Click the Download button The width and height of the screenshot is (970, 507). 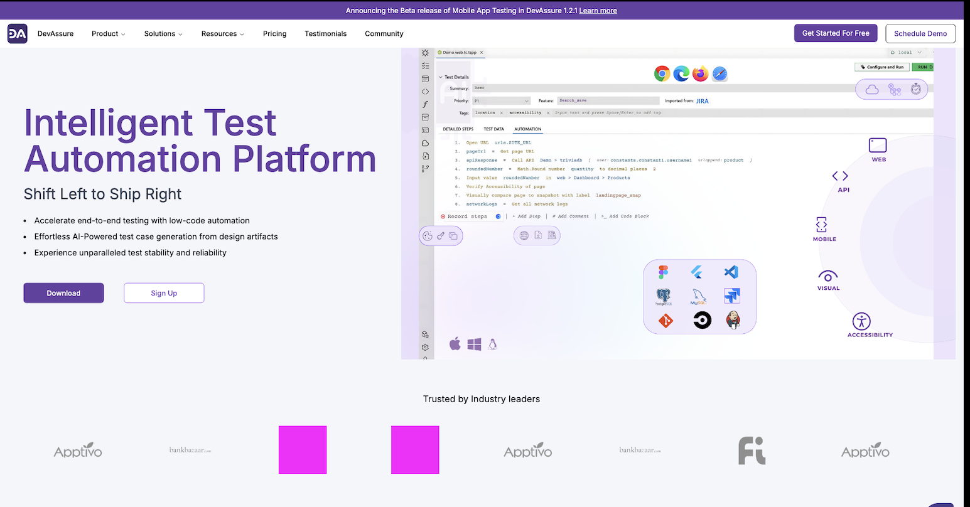tap(63, 293)
